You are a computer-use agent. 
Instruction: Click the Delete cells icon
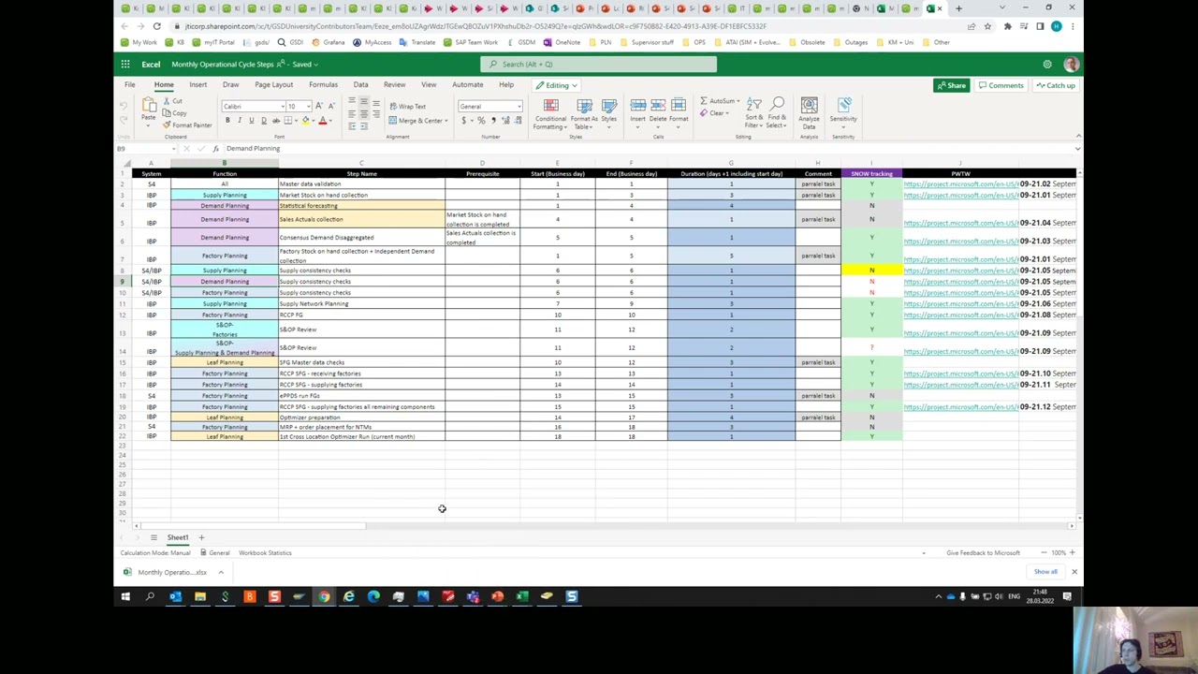(x=658, y=105)
